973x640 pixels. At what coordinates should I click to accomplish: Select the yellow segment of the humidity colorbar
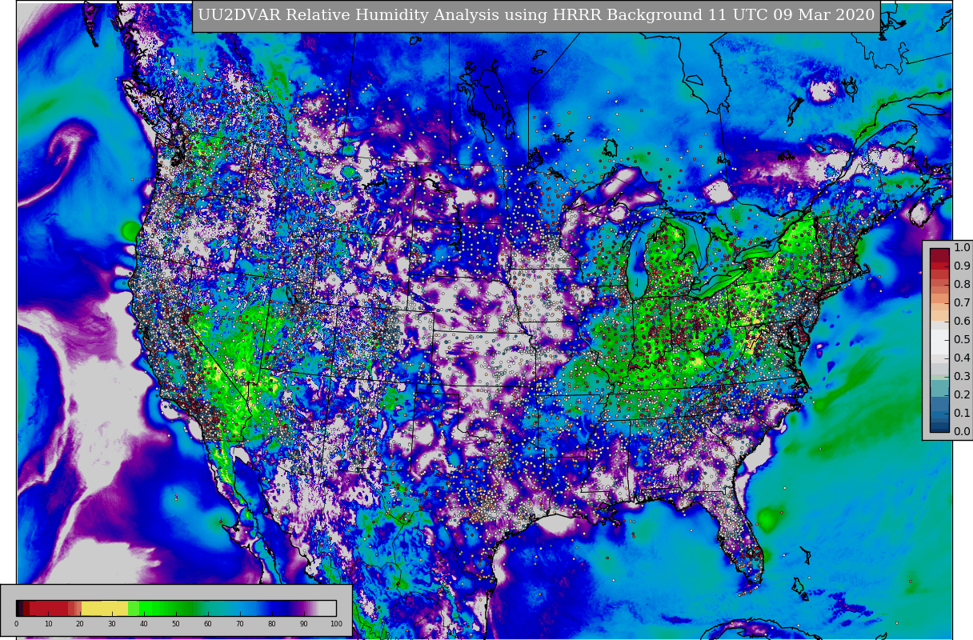[x=104, y=608]
